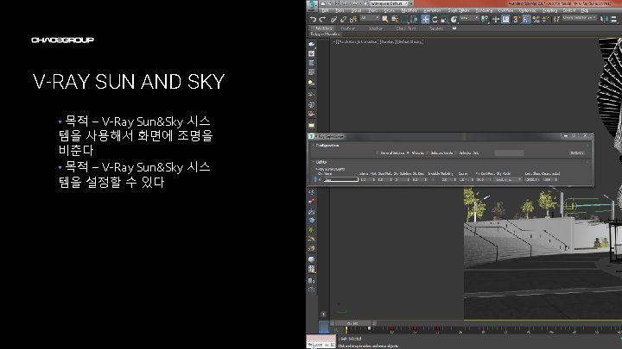Click the MAXScript mini listener box

(x=321, y=342)
